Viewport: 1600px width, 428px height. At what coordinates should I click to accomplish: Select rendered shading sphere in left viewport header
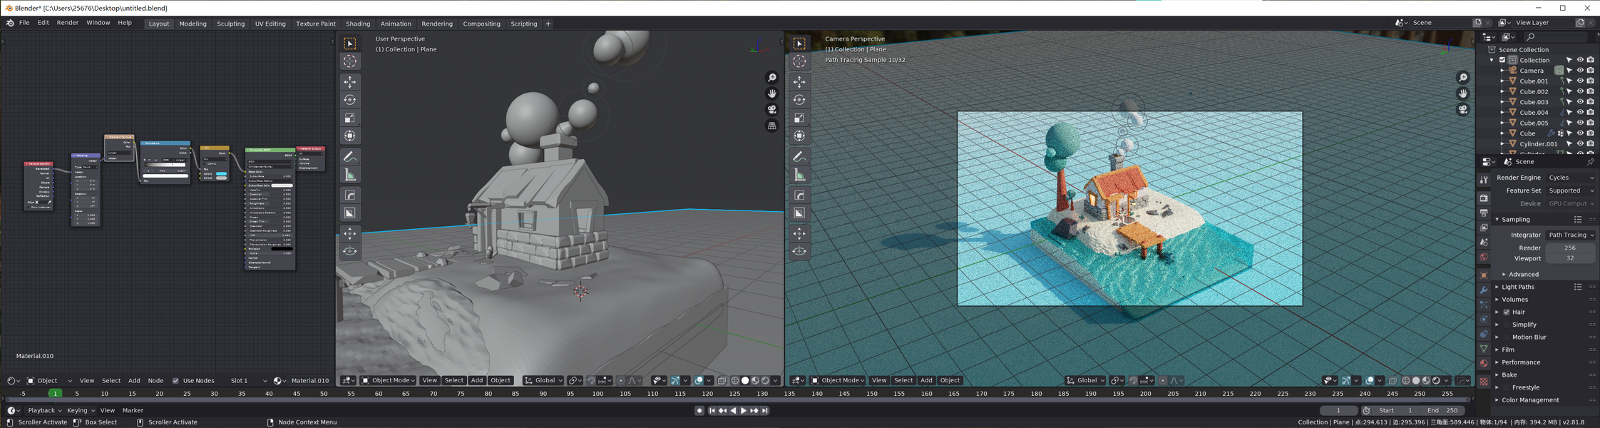point(765,381)
